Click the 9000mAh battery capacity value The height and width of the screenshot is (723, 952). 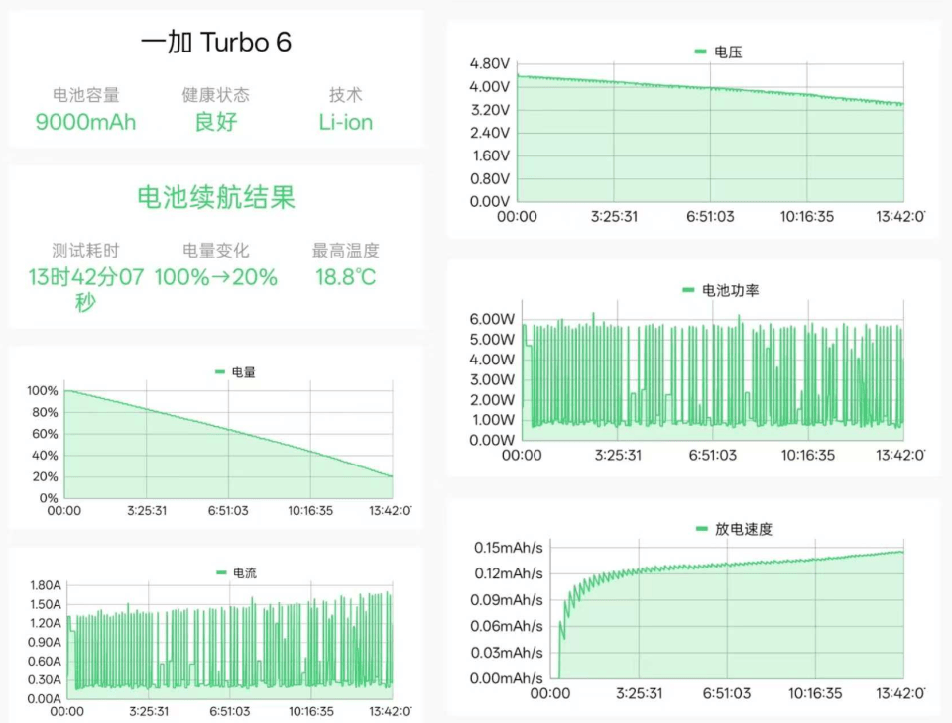[85, 123]
